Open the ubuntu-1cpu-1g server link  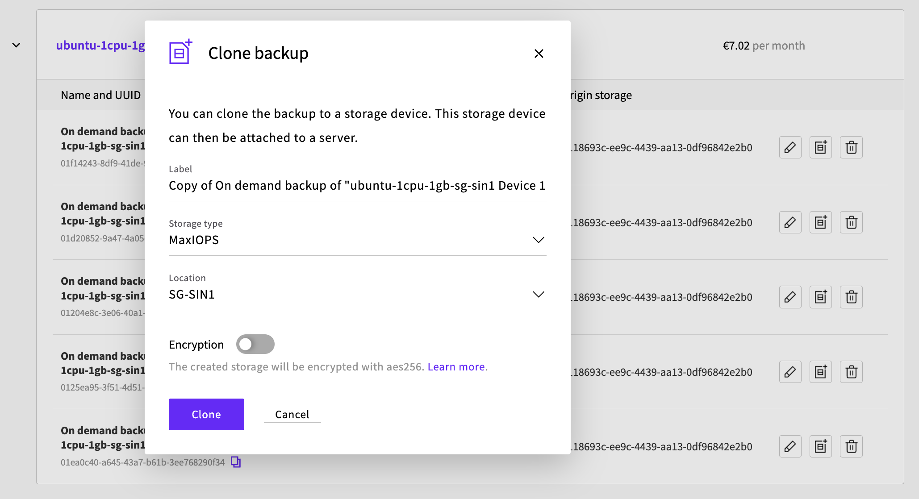100,46
